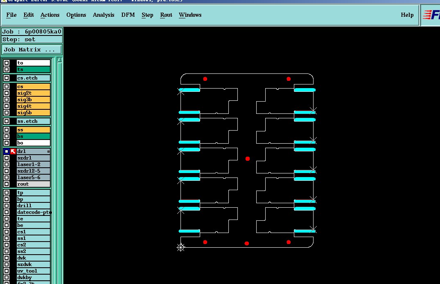Click the Frontline logo icon
Viewport: 440px width, 284px height.
pos(431,15)
